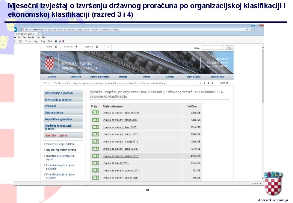Open Neprofitne organizacije sidebar link

point(63,119)
